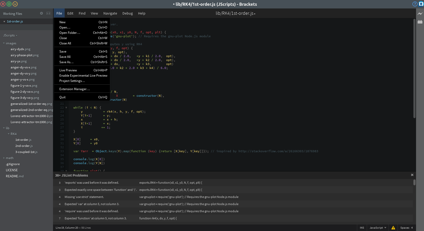
Task: Open figure-2-dy-vs-x.png file
Action: [x=25, y=92]
